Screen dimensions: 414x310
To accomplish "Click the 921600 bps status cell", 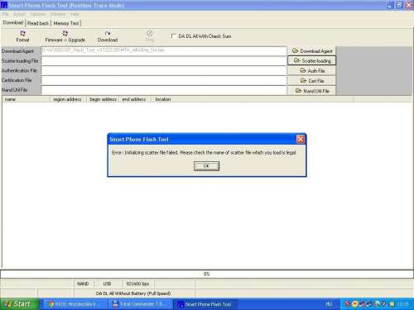I will point(137,284).
